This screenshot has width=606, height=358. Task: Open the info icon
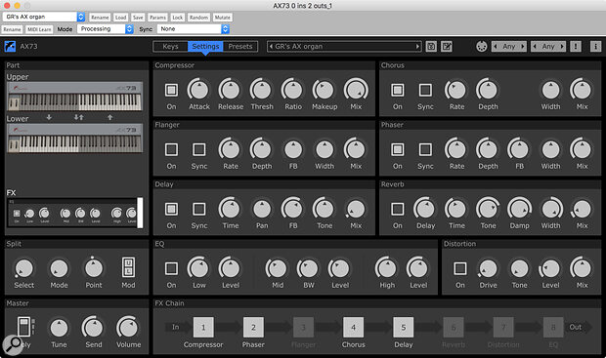point(595,46)
